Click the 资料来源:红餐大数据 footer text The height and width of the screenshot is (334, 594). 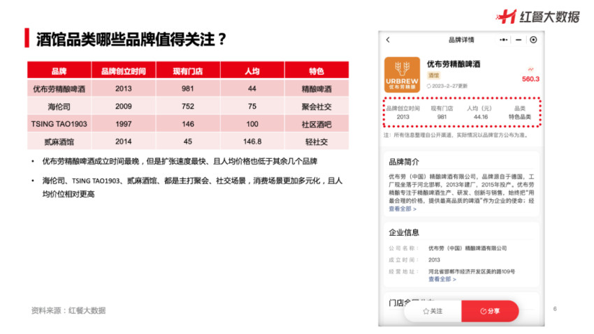click(x=68, y=310)
